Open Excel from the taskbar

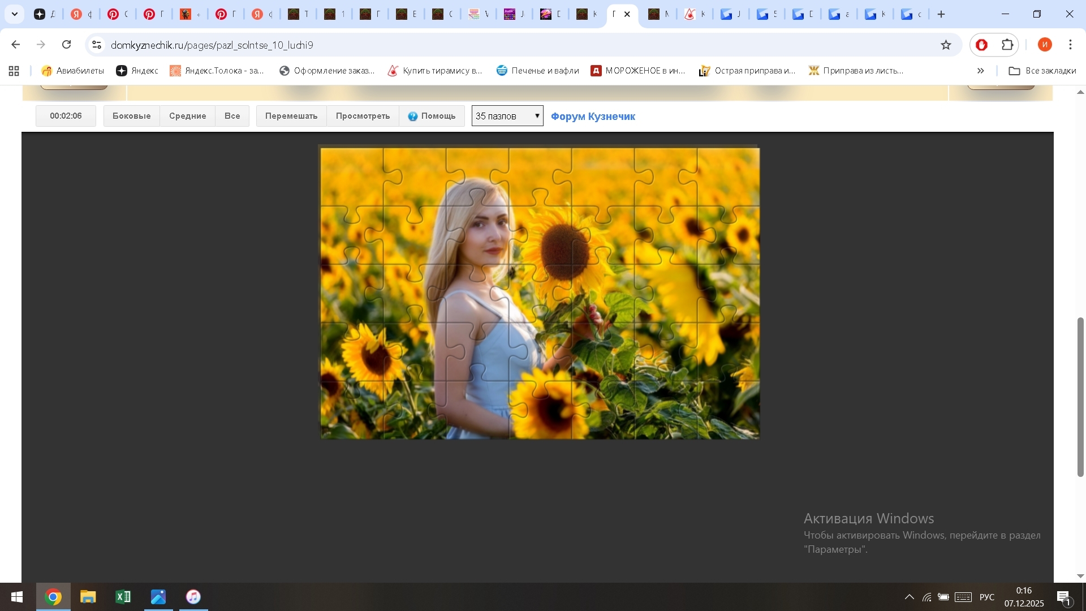pos(123,597)
